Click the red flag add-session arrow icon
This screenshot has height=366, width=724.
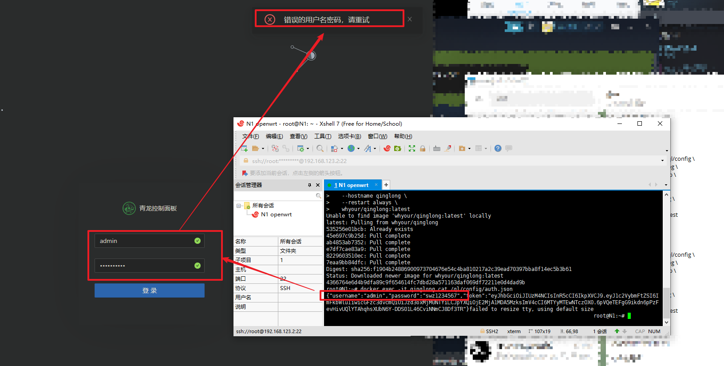click(x=245, y=173)
